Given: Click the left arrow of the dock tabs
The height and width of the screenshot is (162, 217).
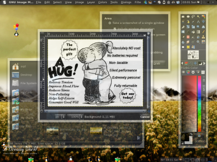Looking at the screenshot, I should [x=182, y=63].
